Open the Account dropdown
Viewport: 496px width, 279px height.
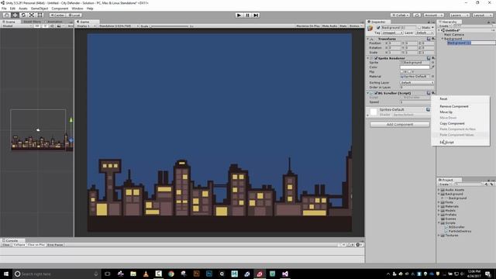point(434,15)
